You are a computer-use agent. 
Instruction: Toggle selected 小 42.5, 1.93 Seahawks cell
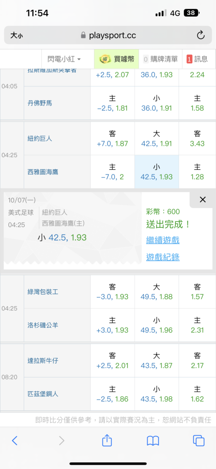pos(157,172)
